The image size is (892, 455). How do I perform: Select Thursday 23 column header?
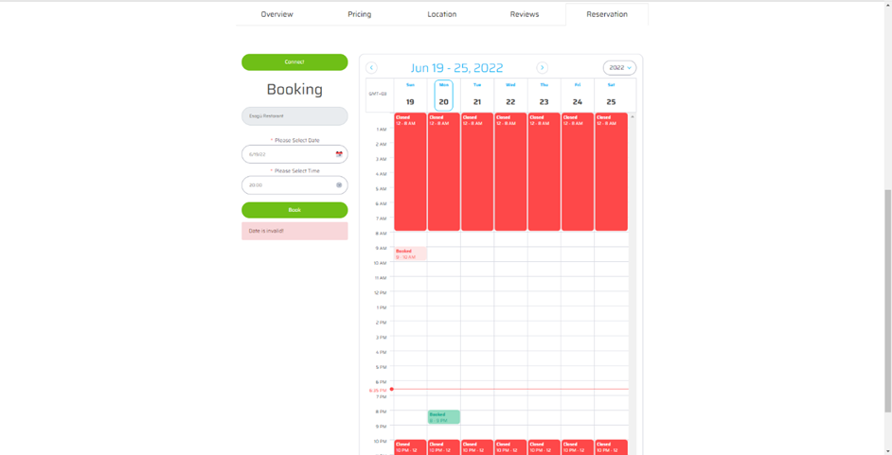[x=544, y=95]
